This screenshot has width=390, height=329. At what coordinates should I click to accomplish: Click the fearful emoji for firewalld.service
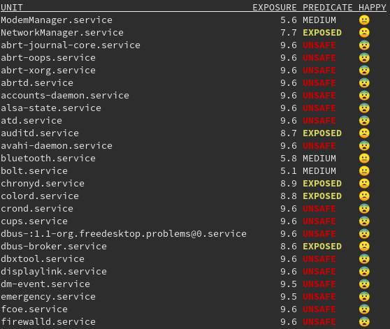364,322
